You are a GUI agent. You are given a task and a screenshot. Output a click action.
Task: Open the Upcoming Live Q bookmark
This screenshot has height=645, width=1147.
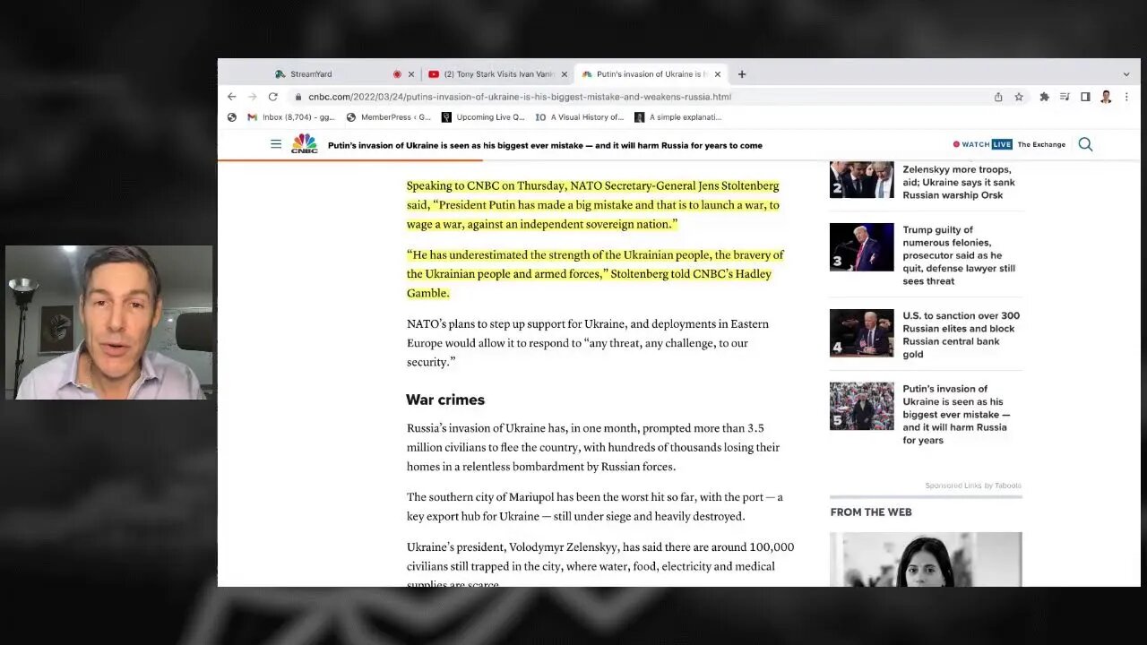point(483,117)
